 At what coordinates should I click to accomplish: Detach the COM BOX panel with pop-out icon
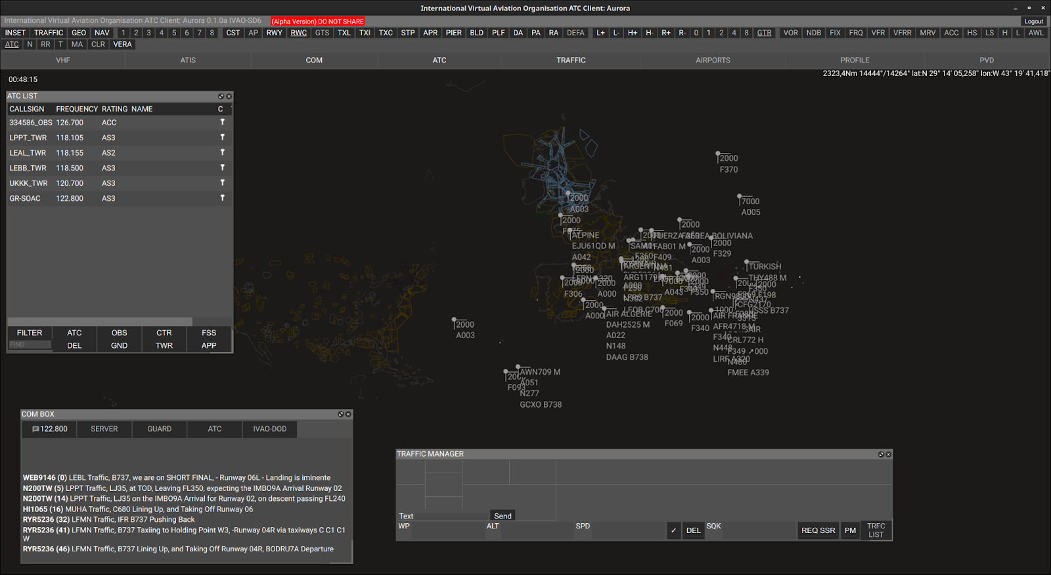click(340, 414)
